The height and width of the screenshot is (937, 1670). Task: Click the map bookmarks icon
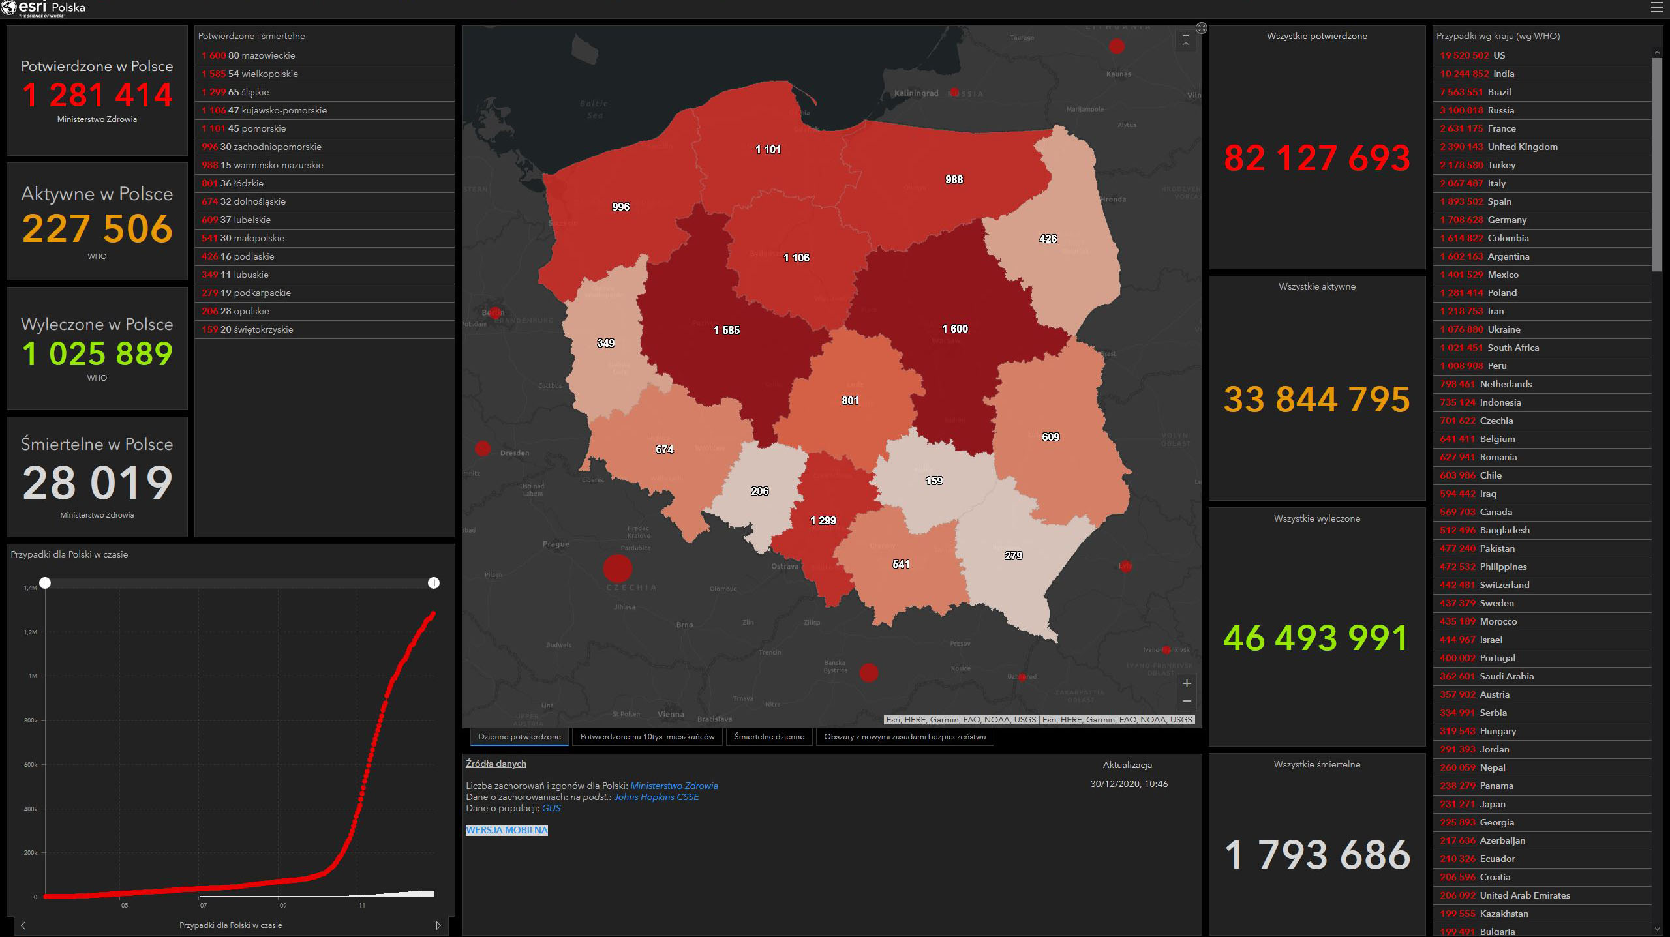[x=1185, y=40]
